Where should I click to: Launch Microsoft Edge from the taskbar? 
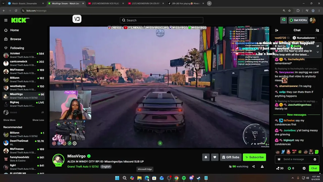[x=147, y=178]
